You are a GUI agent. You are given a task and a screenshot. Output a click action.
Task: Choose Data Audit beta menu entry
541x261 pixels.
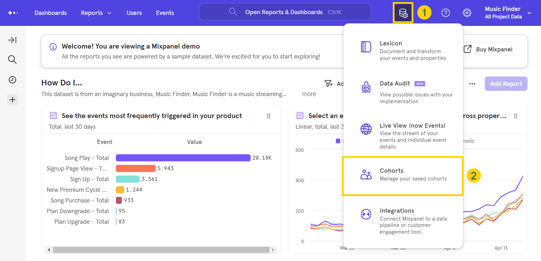pyautogui.click(x=402, y=91)
